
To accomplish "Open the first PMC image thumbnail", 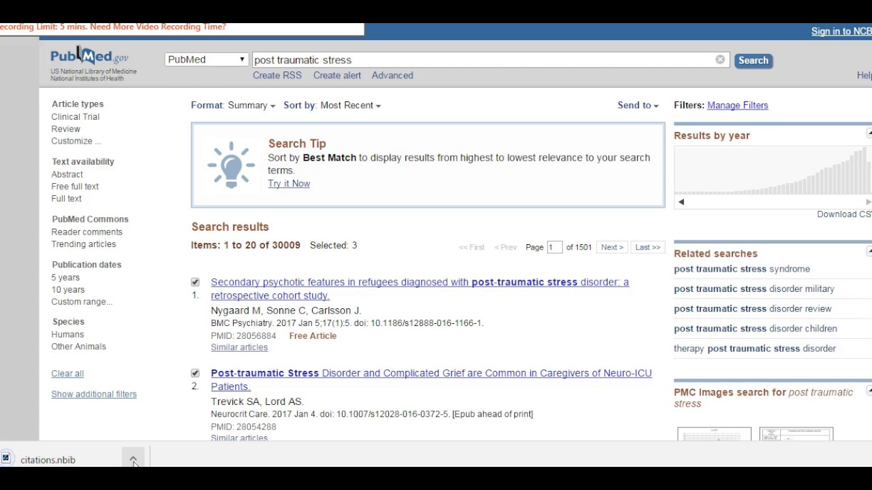I will 714,434.
